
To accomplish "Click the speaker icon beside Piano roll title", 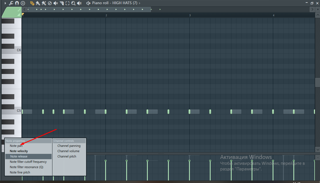I will [88, 3].
